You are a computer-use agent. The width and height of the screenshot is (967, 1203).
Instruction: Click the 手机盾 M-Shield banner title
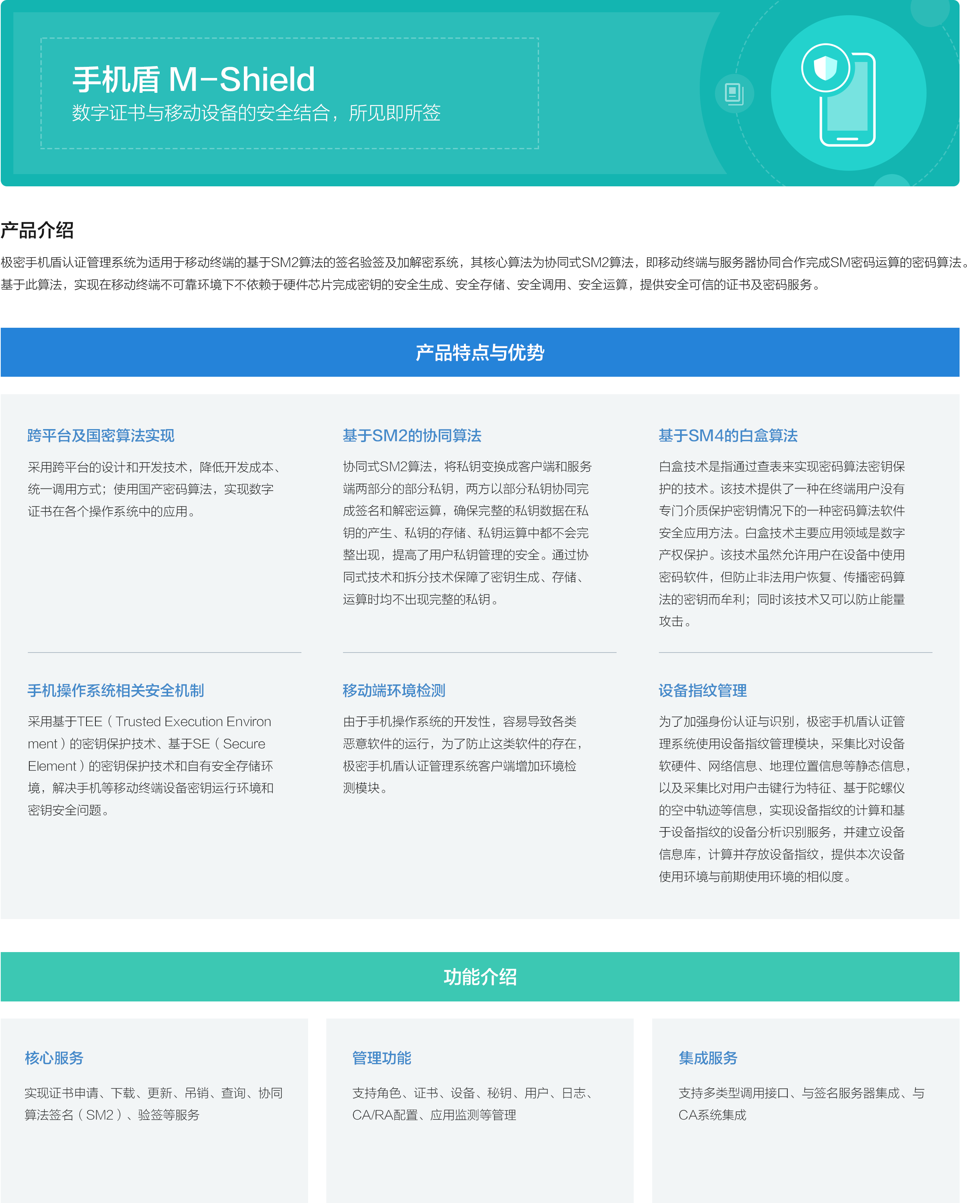(194, 79)
